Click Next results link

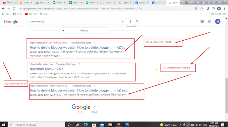coord(94,112)
